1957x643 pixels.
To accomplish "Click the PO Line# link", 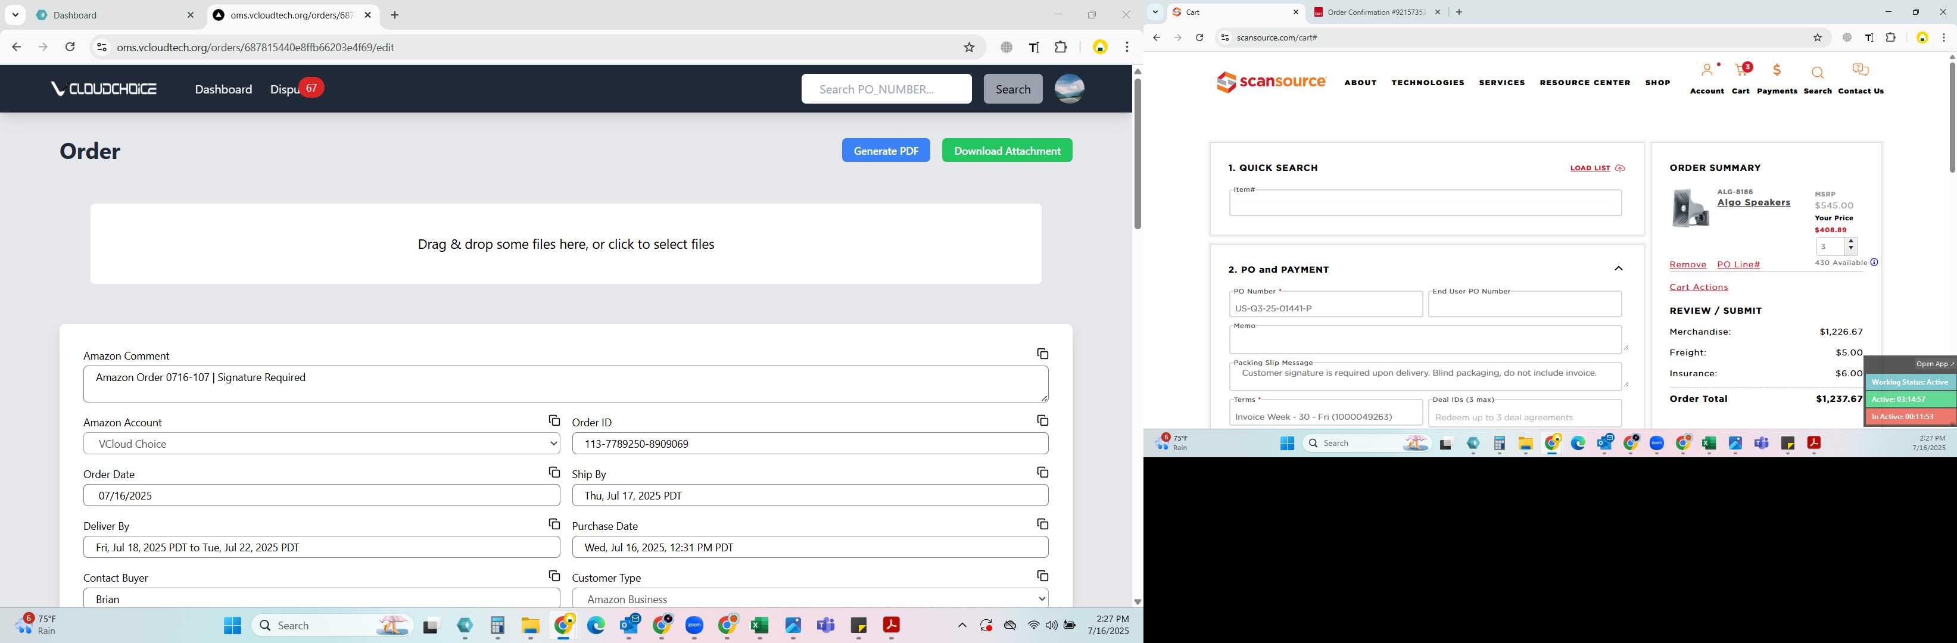I will [x=1738, y=264].
